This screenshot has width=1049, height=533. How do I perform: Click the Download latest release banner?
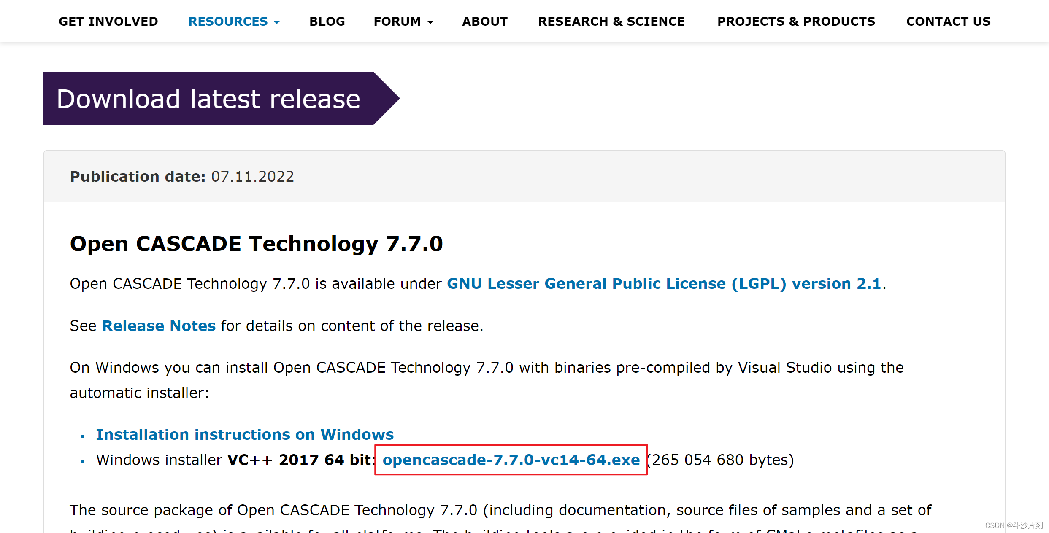point(208,99)
